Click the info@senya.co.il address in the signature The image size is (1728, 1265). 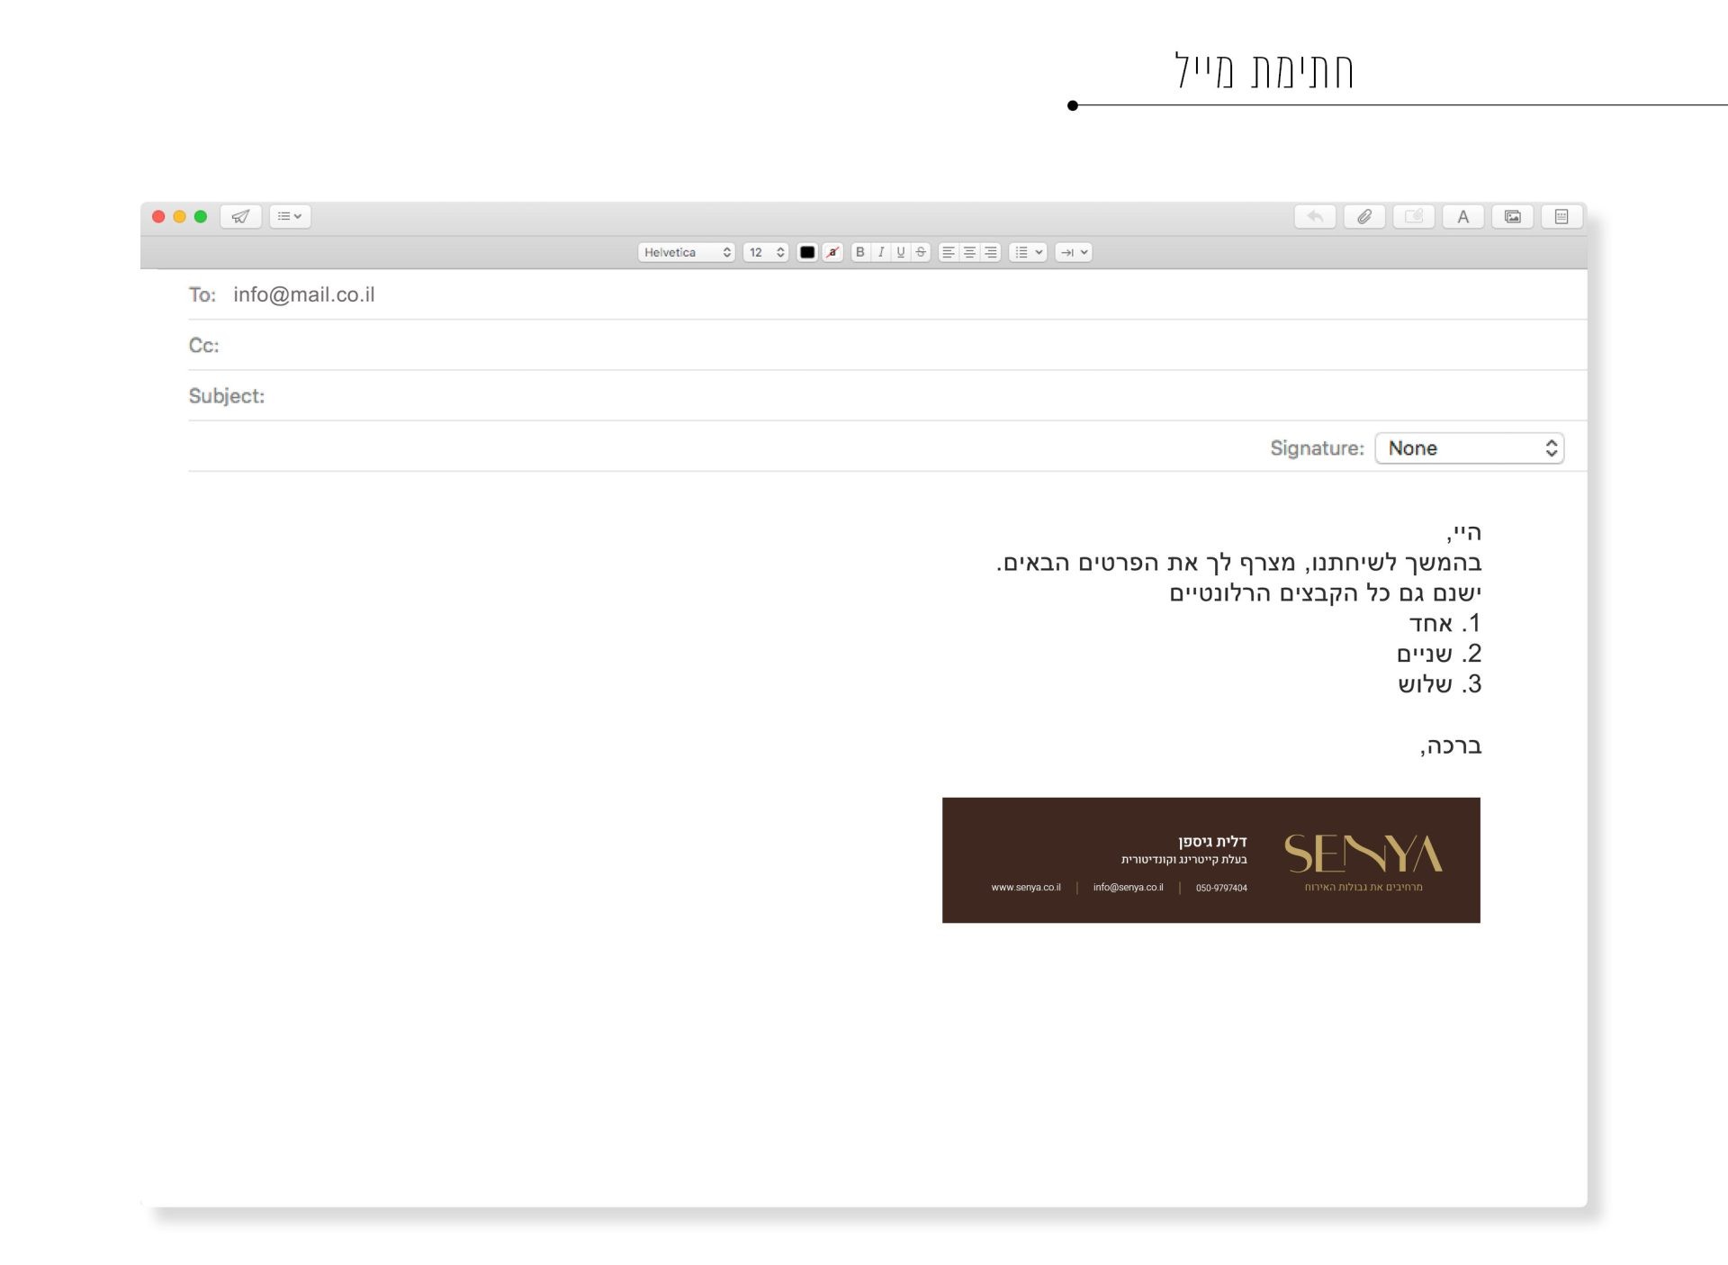pyautogui.click(x=1128, y=887)
